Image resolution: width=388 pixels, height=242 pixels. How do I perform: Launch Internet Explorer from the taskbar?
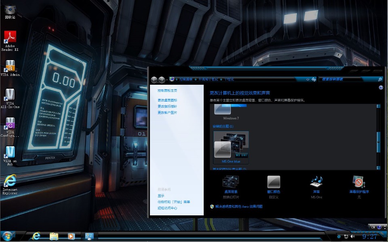click(x=36, y=236)
